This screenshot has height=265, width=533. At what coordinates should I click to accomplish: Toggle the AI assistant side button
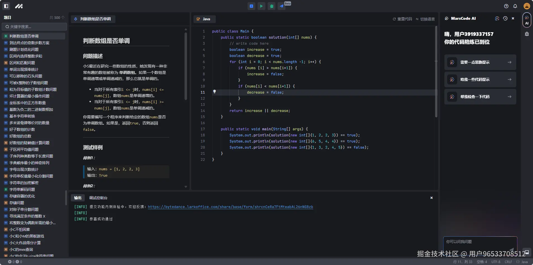tap(527, 20)
